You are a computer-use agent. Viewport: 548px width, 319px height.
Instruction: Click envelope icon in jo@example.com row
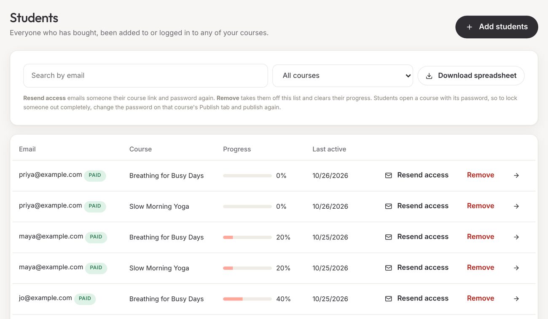pyautogui.click(x=389, y=299)
